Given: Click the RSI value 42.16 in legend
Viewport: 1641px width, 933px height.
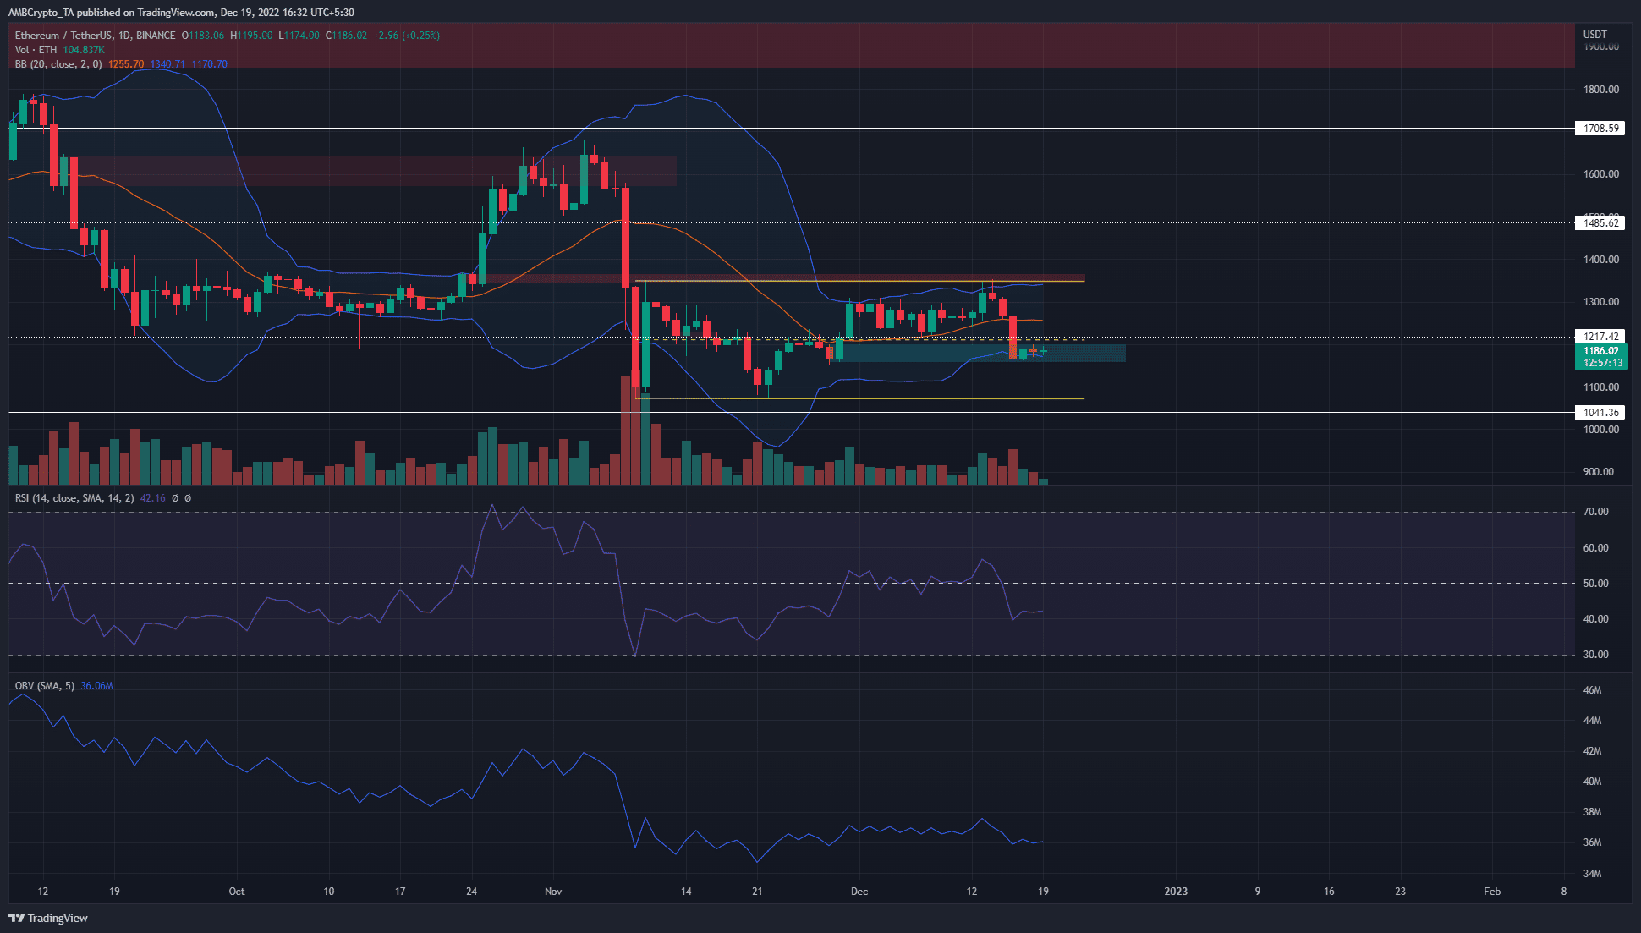Looking at the screenshot, I should 152,498.
